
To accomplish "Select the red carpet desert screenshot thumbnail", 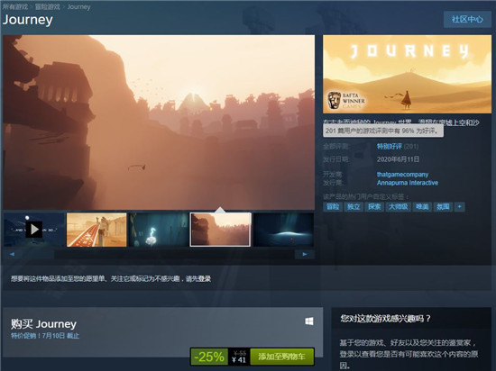I will pos(96,230).
